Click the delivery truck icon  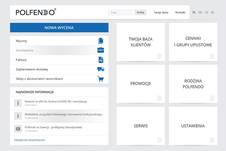click(101, 69)
